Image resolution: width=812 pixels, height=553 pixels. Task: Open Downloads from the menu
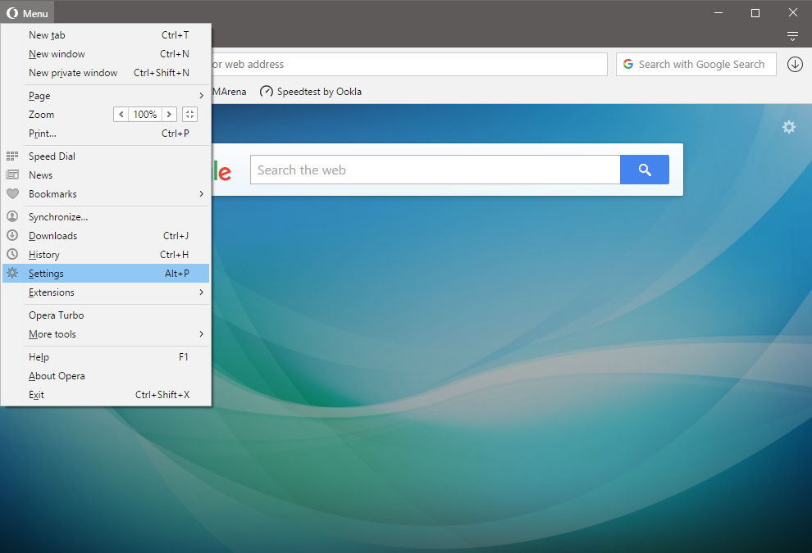click(106, 236)
